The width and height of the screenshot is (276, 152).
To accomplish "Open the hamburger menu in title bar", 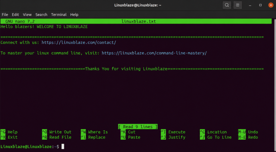I will (238, 5).
